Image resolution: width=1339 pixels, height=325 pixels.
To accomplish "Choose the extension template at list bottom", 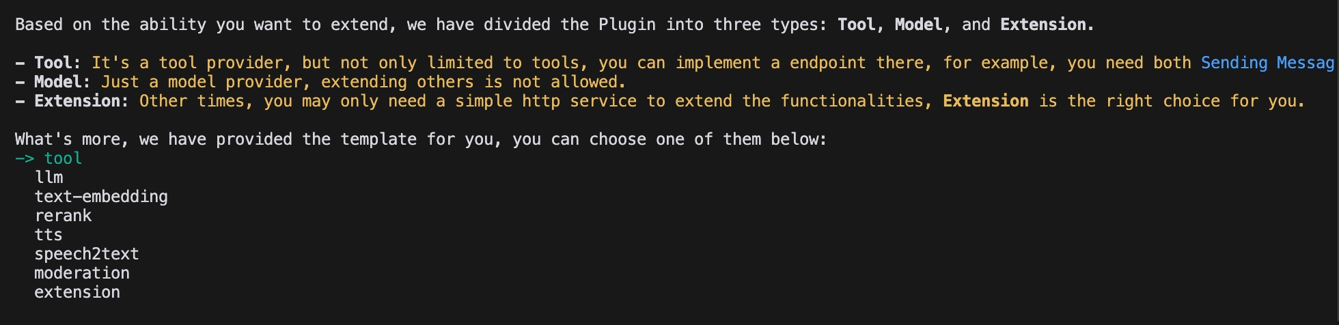I will coord(77,292).
